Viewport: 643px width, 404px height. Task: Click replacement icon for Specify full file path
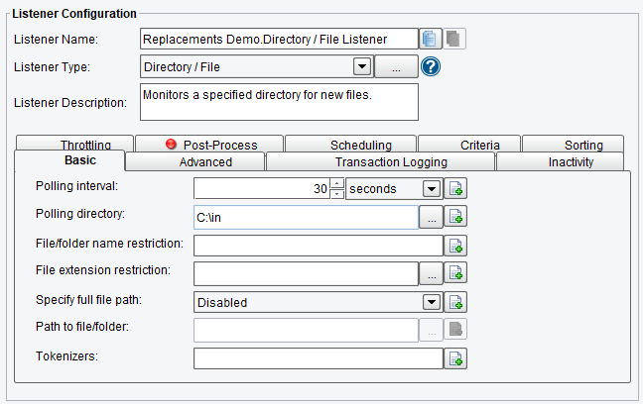tap(455, 302)
